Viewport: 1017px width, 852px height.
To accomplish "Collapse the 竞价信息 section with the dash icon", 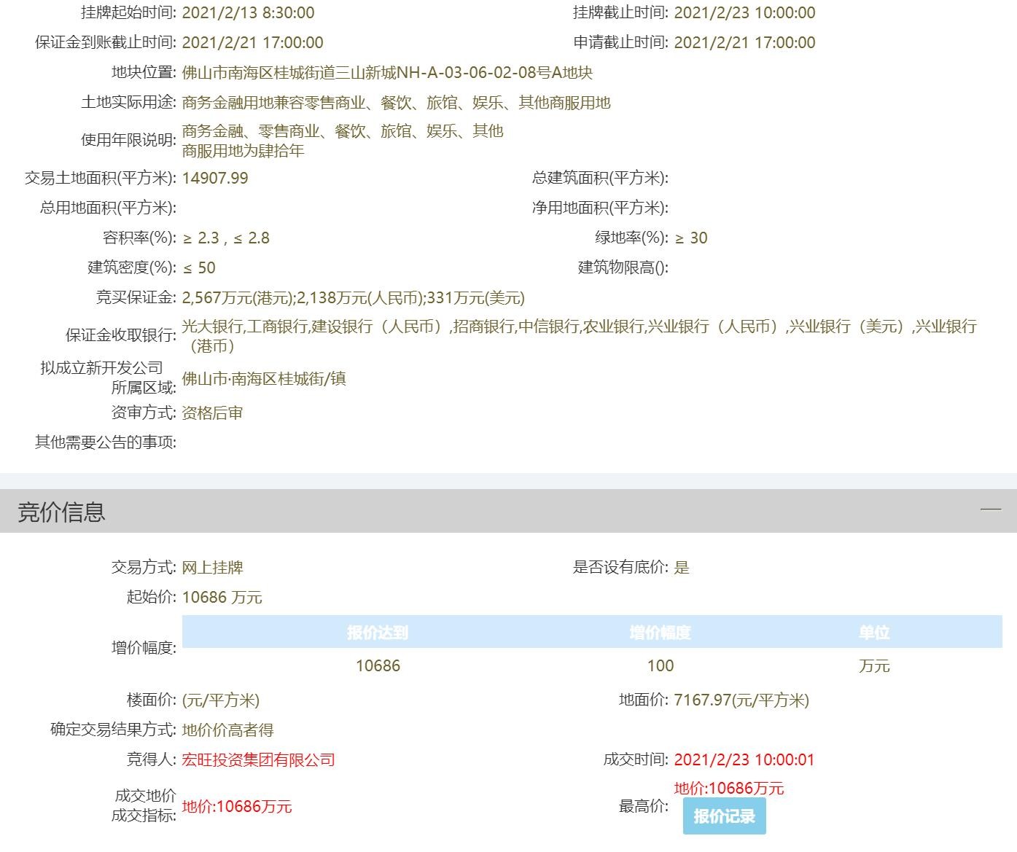I will [x=990, y=509].
